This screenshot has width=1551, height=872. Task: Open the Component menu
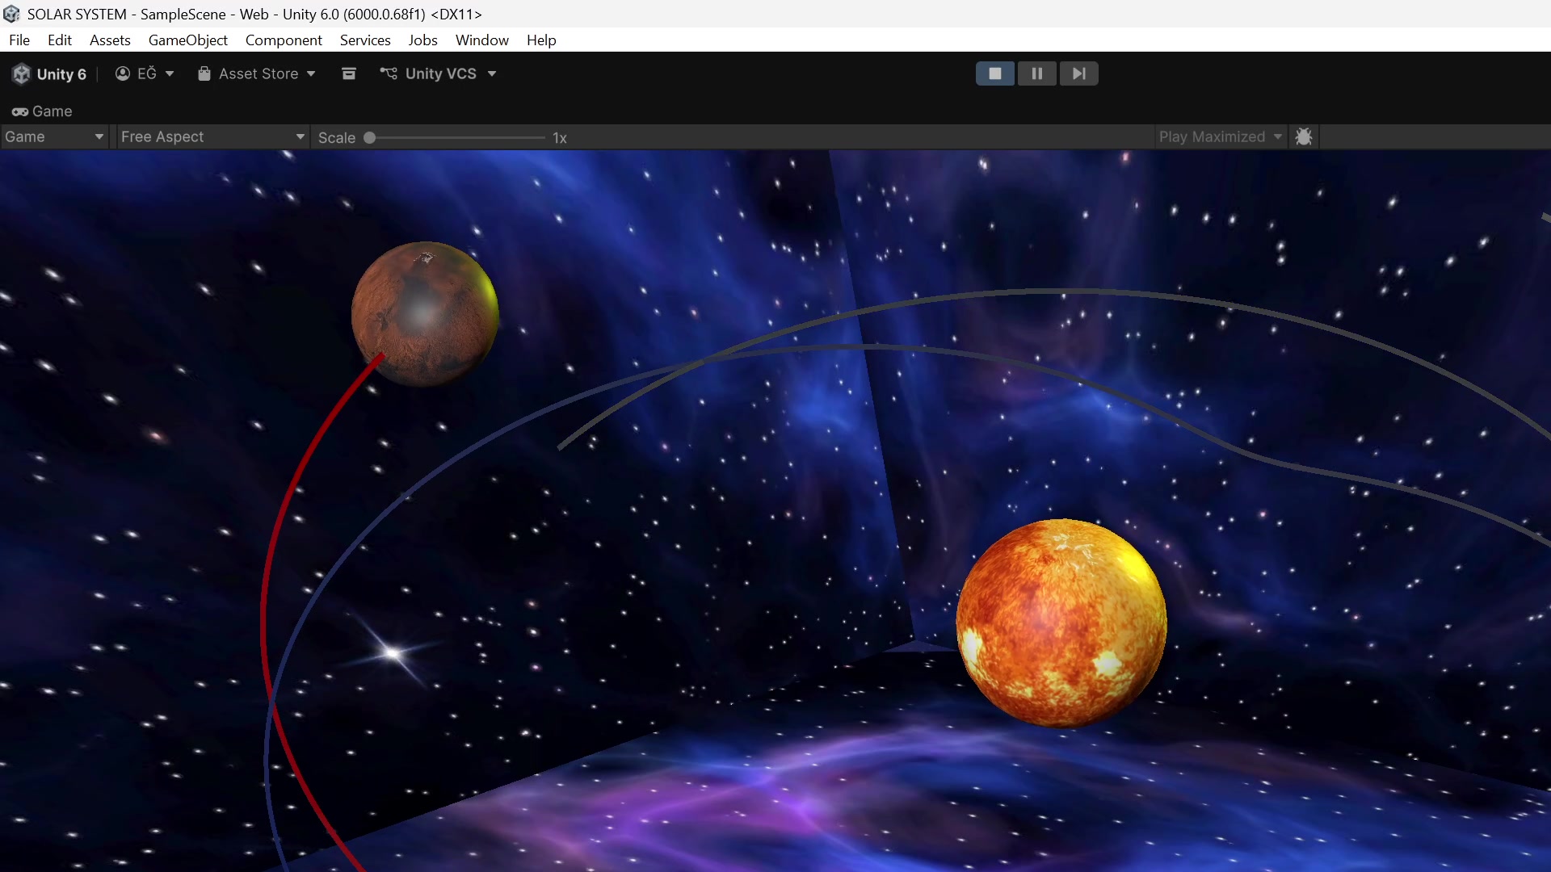283,40
